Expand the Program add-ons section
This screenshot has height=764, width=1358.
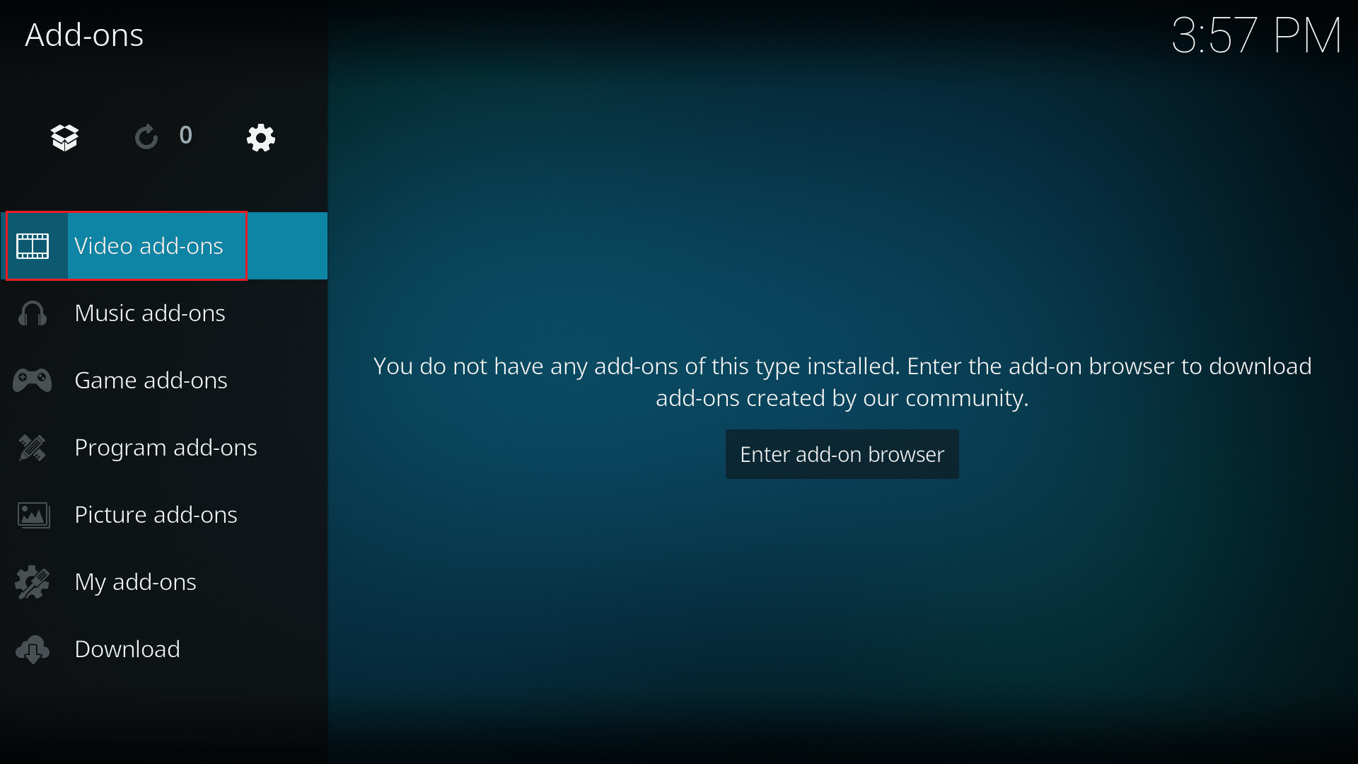point(166,447)
